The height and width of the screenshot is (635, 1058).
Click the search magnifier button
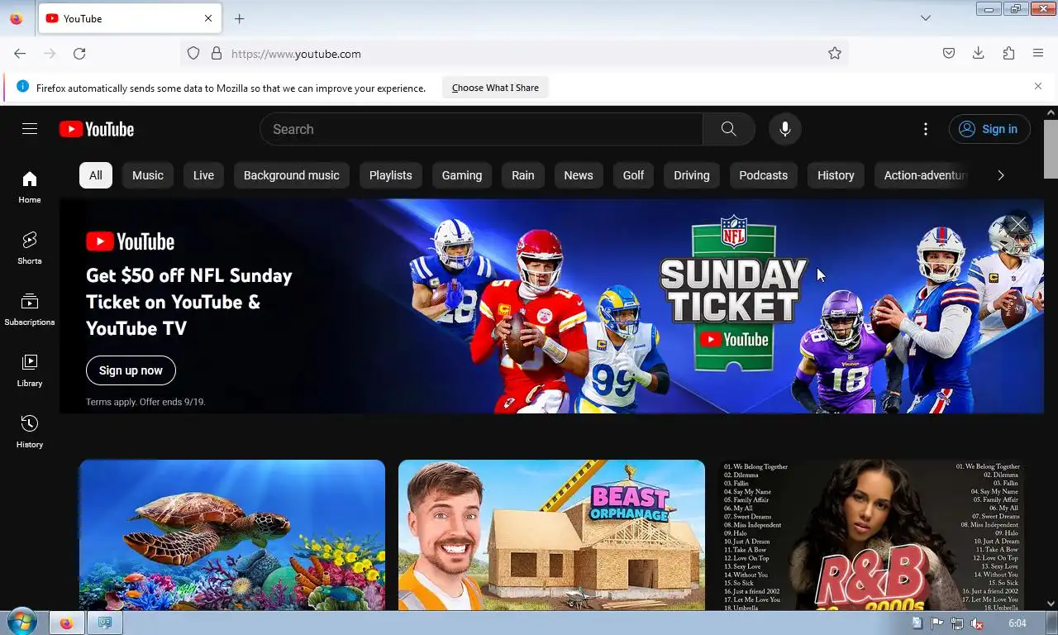click(728, 129)
